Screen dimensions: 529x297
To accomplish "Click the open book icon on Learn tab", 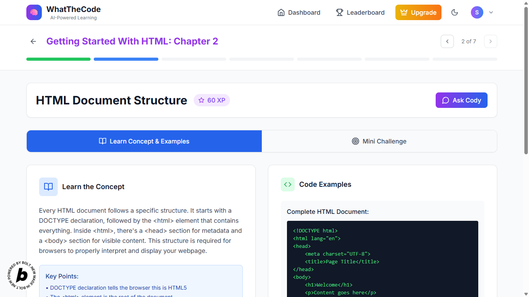I will pos(103,141).
